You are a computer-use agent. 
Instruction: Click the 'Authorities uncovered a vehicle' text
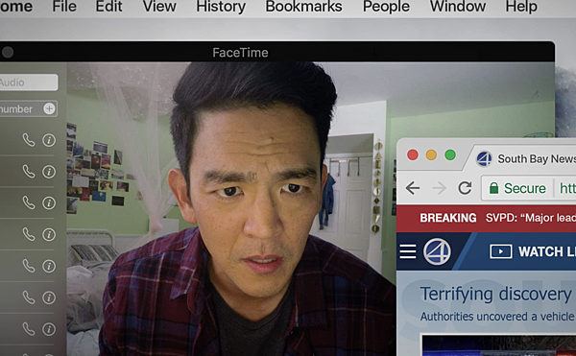click(x=497, y=317)
